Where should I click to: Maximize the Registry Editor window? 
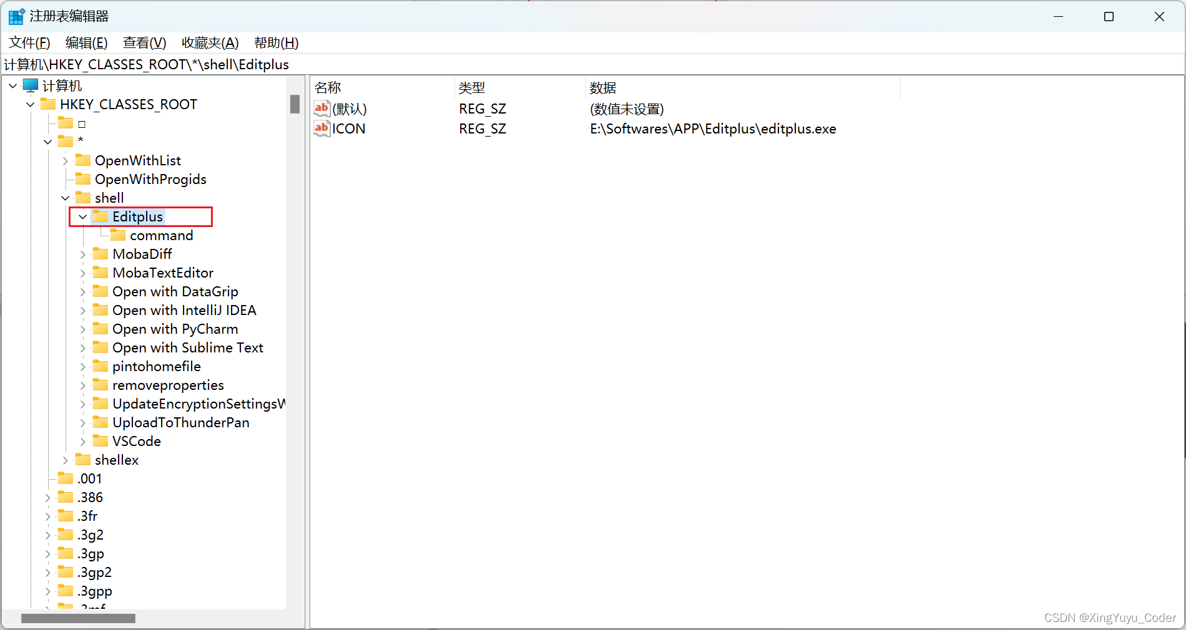click(1109, 17)
